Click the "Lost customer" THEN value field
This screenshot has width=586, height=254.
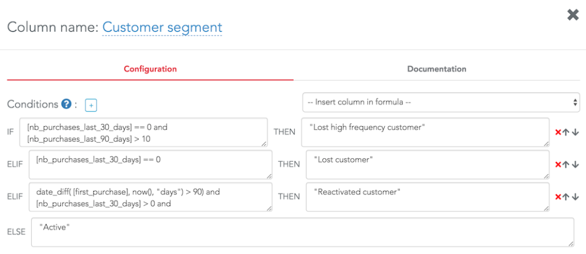point(427,164)
